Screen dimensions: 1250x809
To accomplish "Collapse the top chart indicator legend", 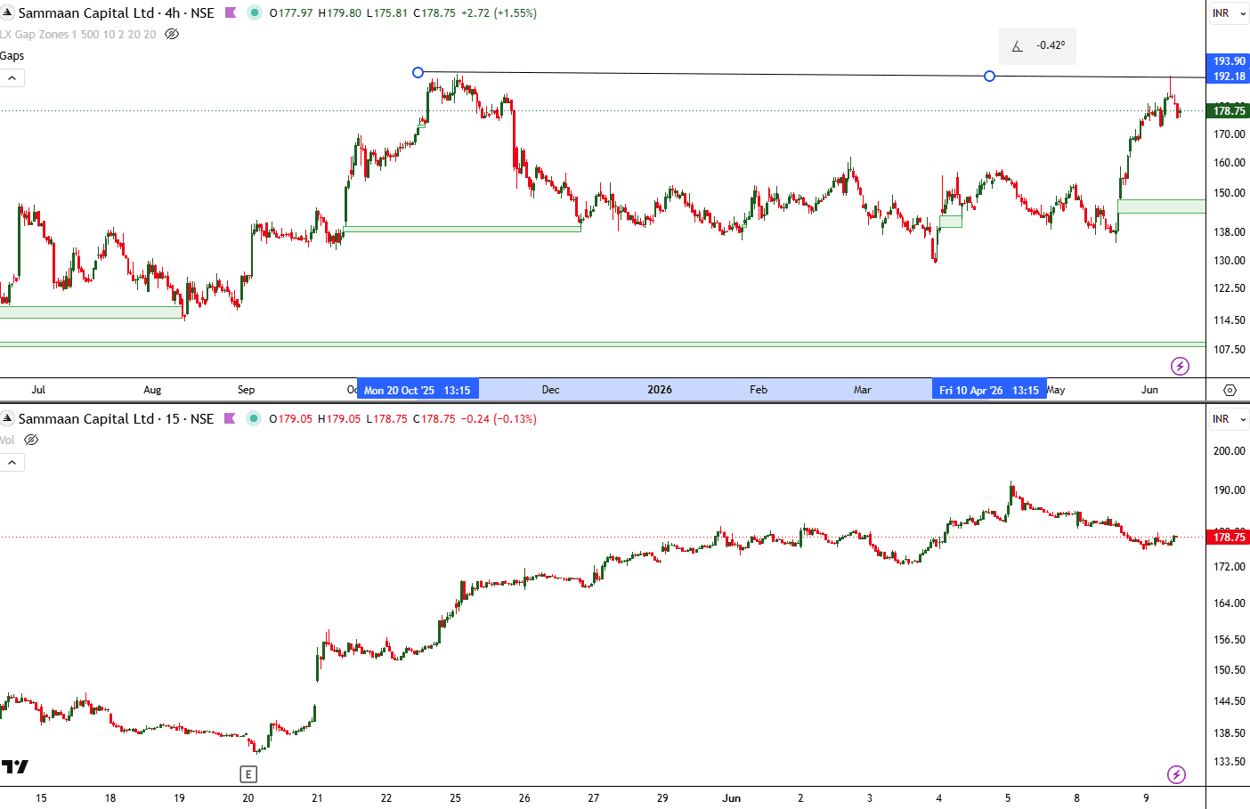I will (12, 78).
